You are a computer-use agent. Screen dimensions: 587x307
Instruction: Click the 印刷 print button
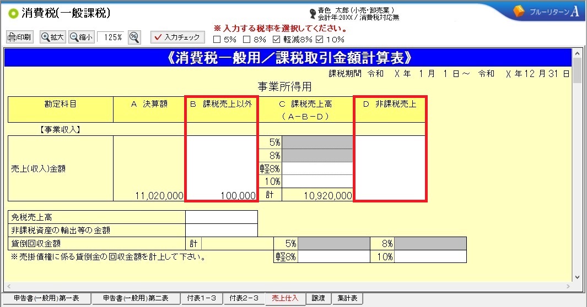[20, 37]
